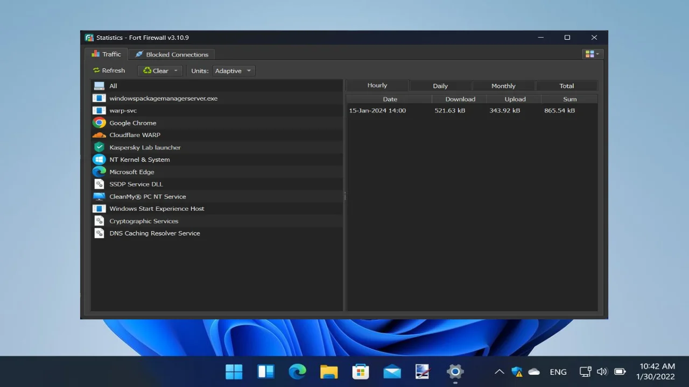Click the NT Kernel & System icon

point(99,160)
